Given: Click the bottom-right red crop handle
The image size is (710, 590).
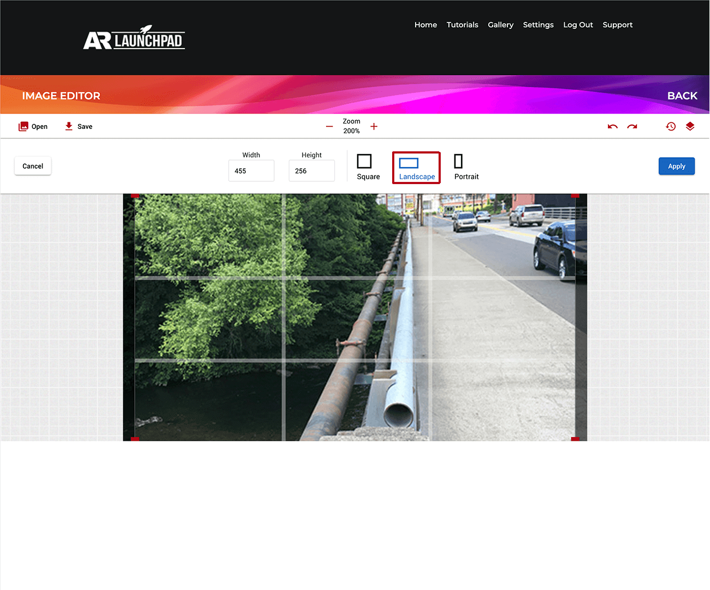Looking at the screenshot, I should (x=575, y=439).
